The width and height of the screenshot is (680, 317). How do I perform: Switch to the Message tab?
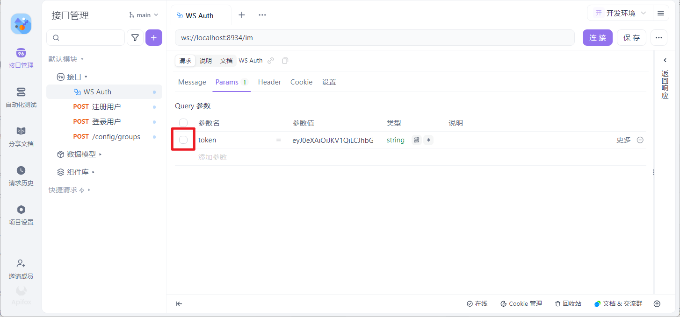192,82
